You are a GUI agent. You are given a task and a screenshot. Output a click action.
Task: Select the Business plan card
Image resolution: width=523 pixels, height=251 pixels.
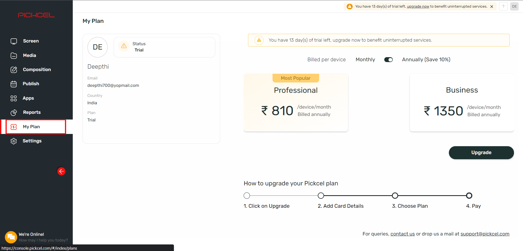[462, 103]
